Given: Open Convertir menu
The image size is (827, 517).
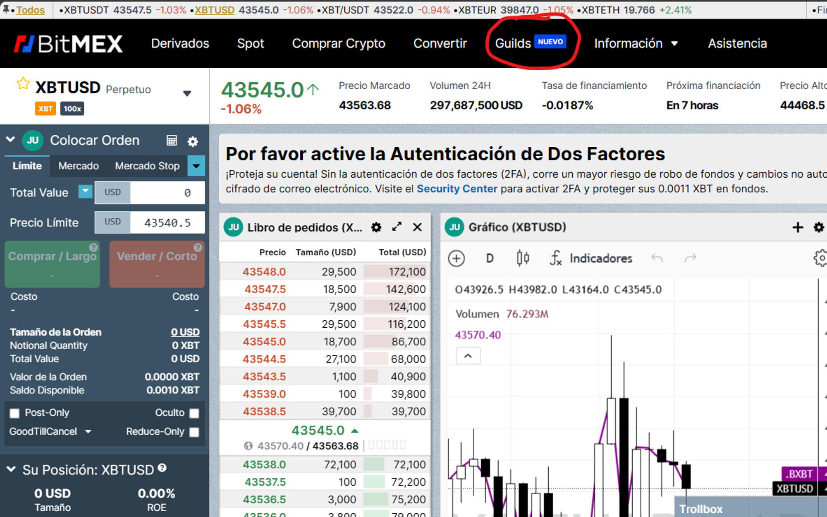Looking at the screenshot, I should 440,43.
